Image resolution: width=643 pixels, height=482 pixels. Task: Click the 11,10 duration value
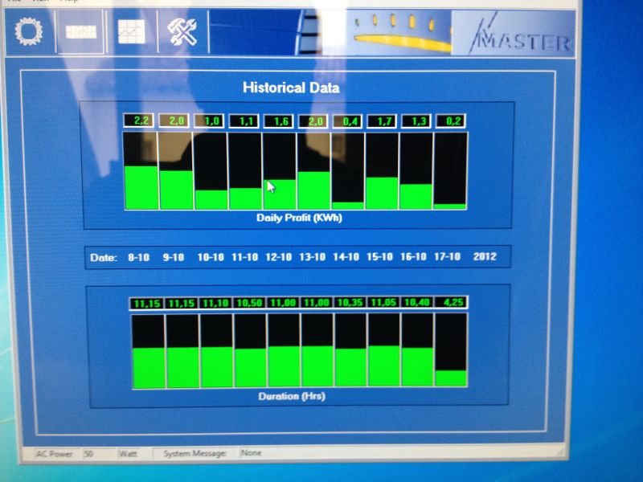215,304
